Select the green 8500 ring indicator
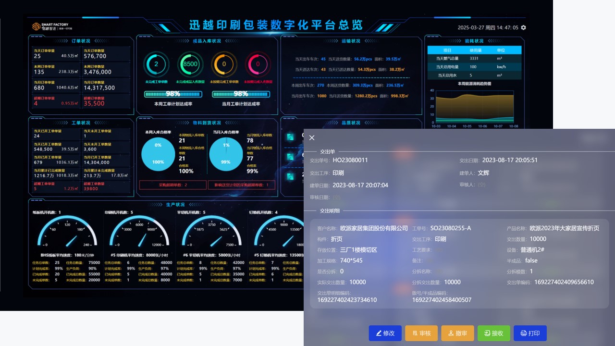 tap(190, 64)
